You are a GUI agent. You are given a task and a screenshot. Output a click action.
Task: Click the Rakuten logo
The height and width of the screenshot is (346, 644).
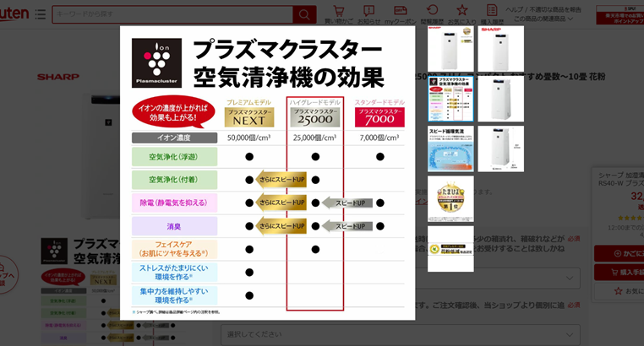tap(14, 14)
